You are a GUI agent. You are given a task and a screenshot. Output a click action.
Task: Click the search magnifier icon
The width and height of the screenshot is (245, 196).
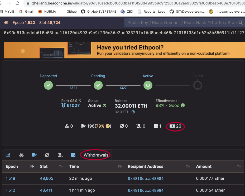[241, 23]
